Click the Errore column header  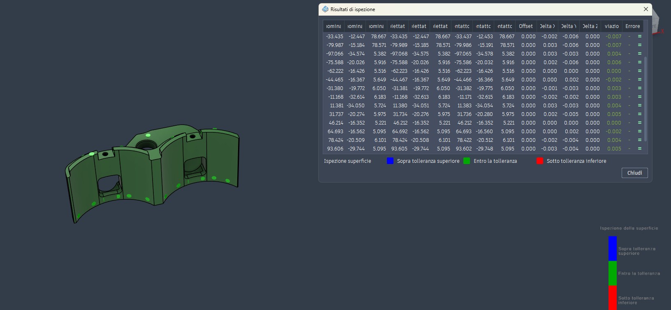tap(633, 26)
